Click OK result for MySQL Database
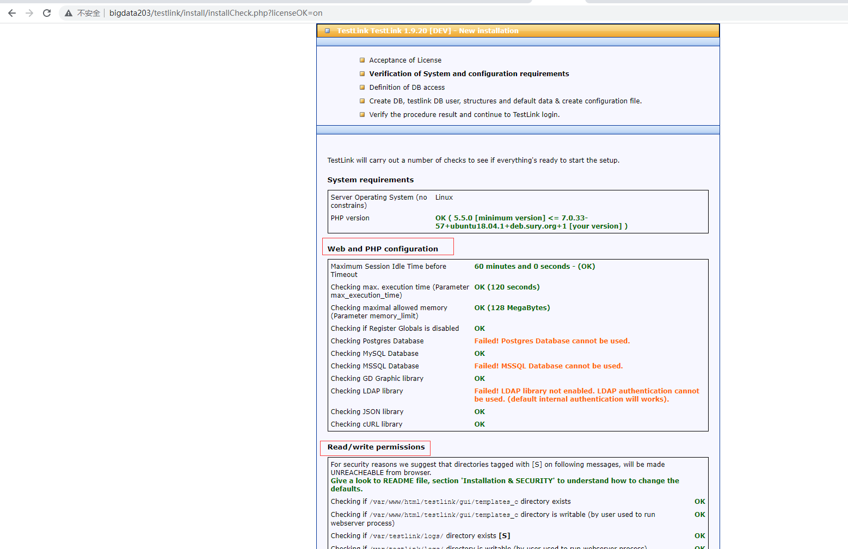The width and height of the screenshot is (848, 549). tap(480, 354)
